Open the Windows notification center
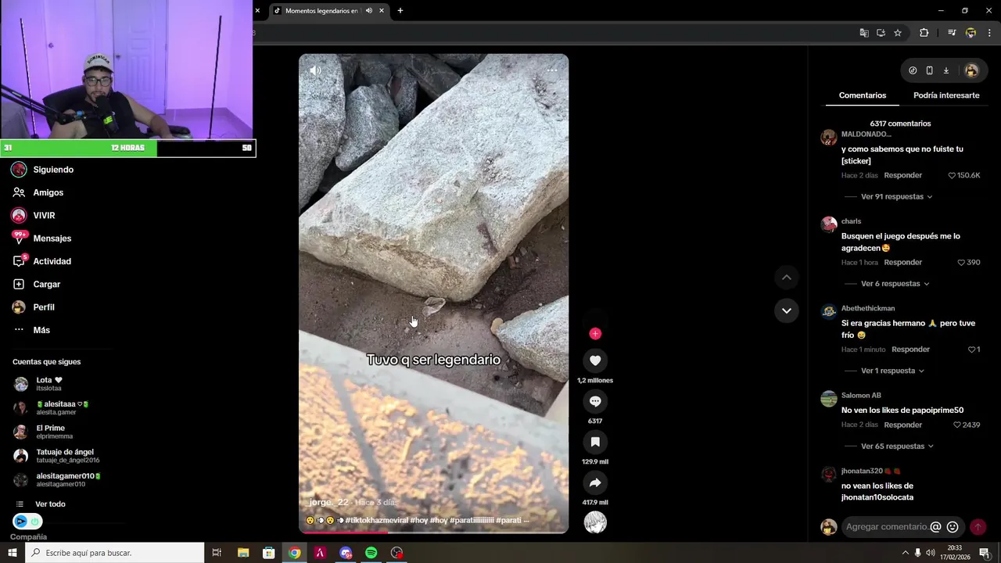This screenshot has width=1001, height=563. click(985, 553)
